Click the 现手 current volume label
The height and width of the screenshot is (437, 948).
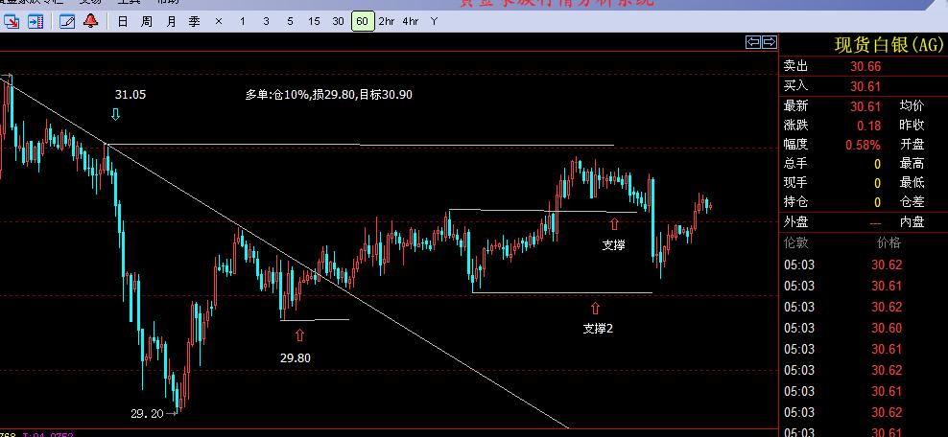click(795, 182)
